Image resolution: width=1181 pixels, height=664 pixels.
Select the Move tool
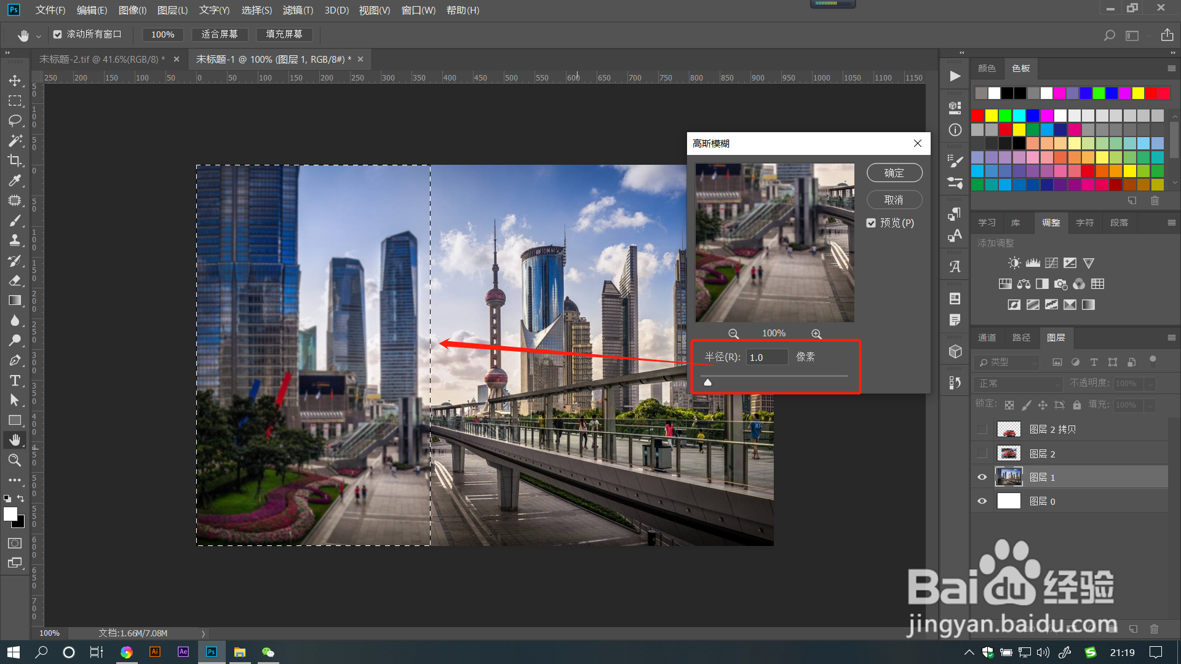15,81
